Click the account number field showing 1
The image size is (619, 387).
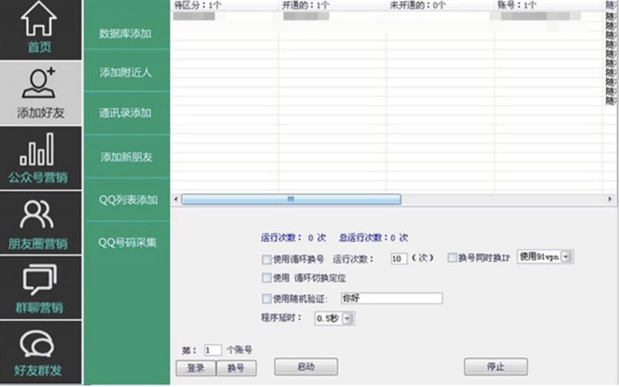[213, 350]
